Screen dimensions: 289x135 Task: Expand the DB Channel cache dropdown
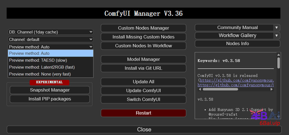(51, 32)
